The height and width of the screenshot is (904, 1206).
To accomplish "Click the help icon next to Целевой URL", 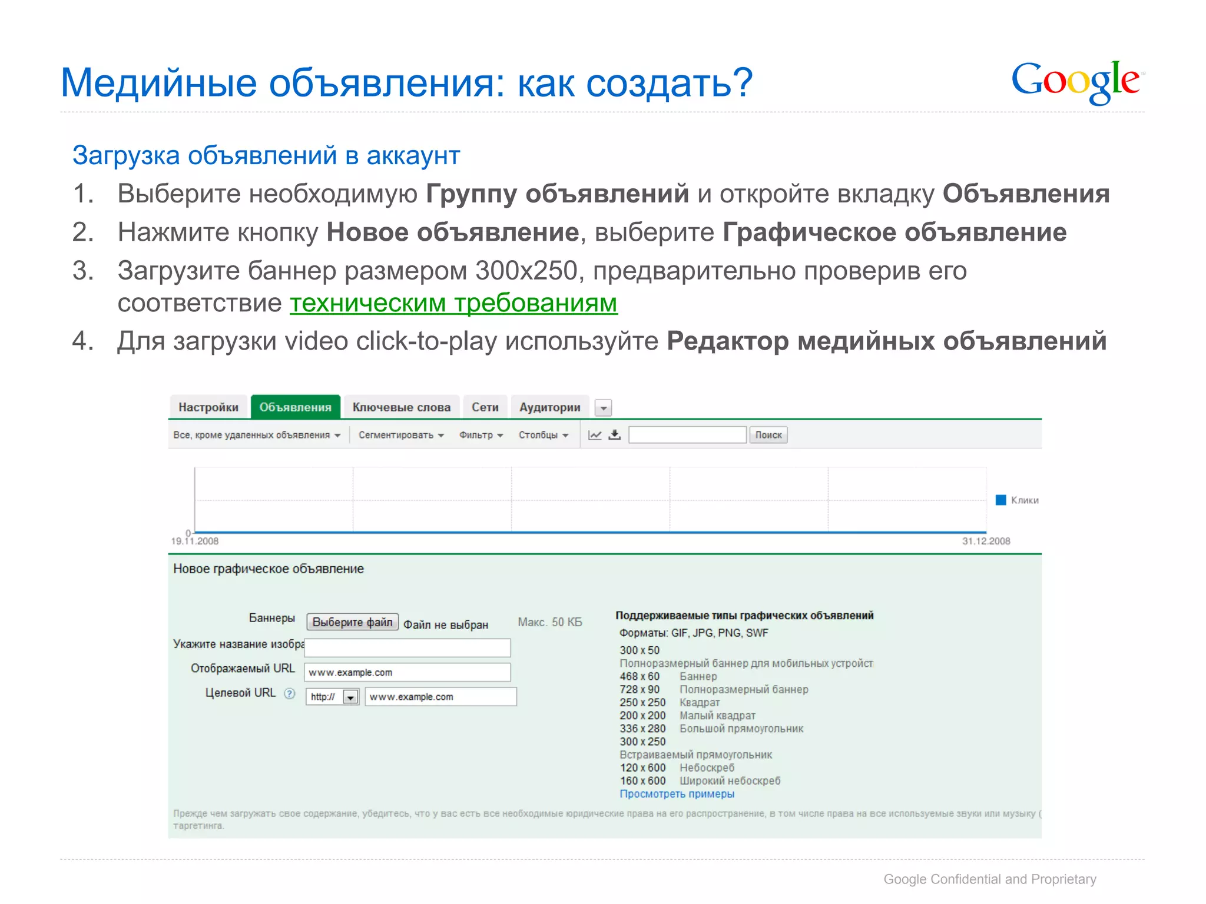I will (x=289, y=693).
